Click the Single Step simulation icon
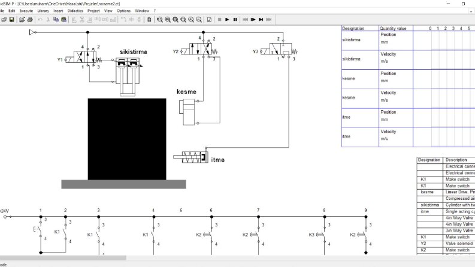Screen dimensions: 475x267 (253, 19)
